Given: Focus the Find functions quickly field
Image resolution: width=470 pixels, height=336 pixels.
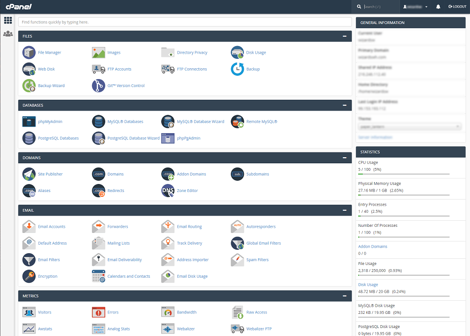Looking at the screenshot, I should (x=185, y=22).
